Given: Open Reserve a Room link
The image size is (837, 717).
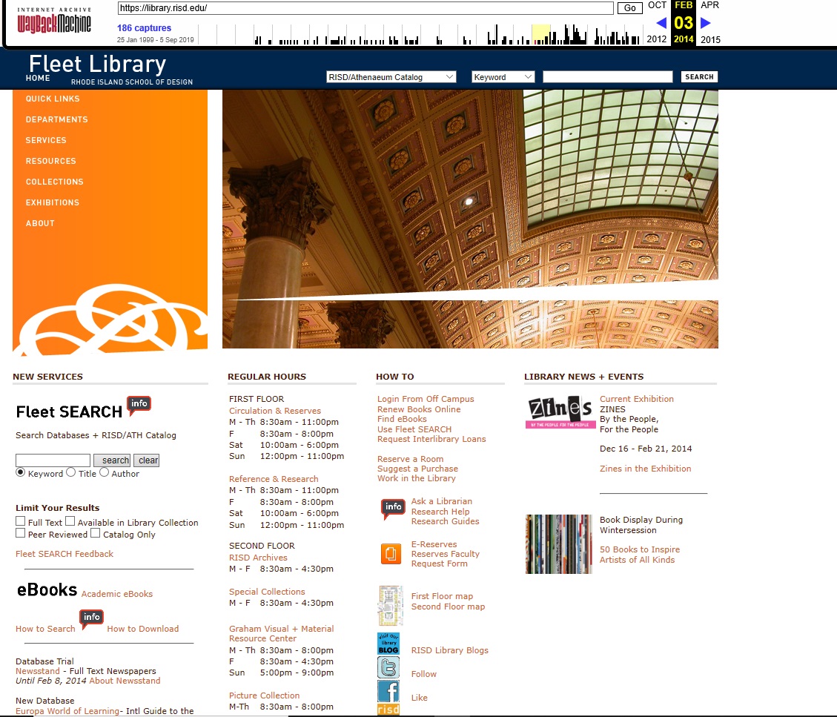Looking at the screenshot, I should [410, 459].
